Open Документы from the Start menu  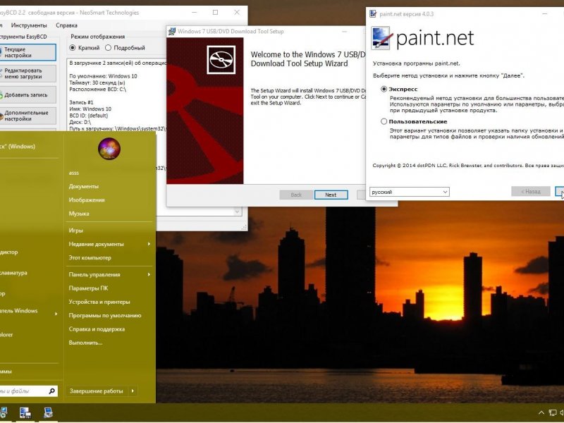coord(83,186)
